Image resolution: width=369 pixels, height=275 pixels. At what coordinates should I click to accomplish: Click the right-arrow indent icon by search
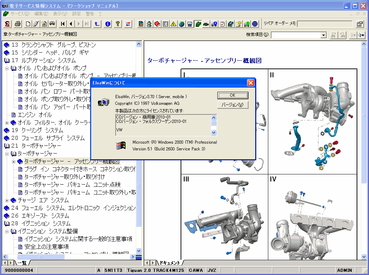point(361,35)
